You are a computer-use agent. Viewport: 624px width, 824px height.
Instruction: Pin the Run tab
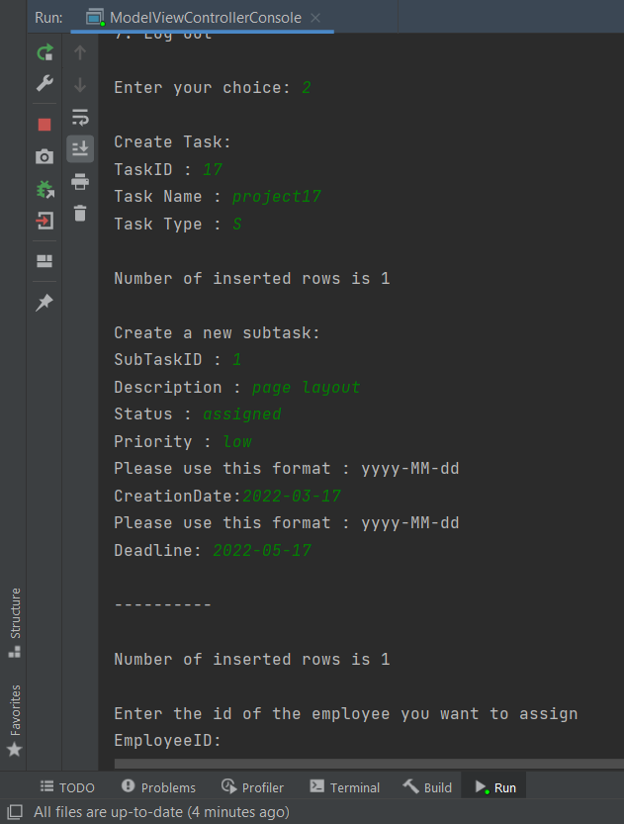[45, 303]
